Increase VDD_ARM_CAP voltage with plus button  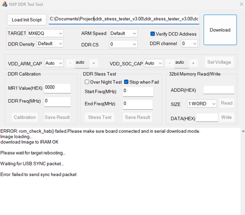94,63
